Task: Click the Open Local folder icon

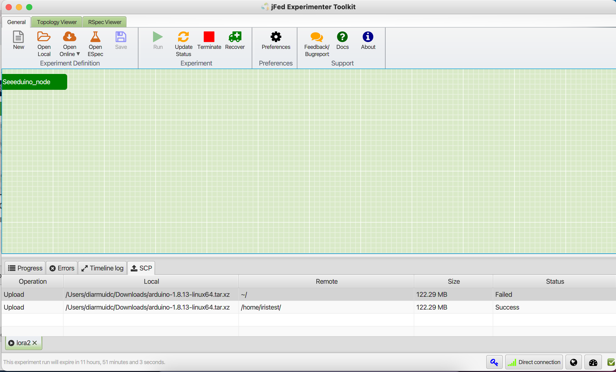Action: (x=44, y=37)
